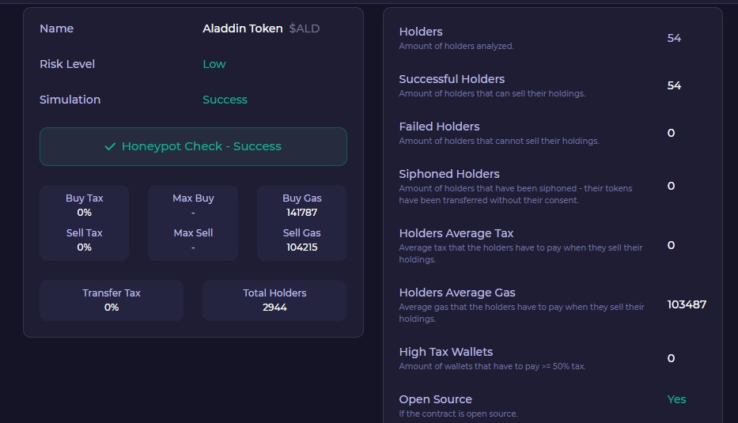This screenshot has width=738, height=423.
Task: Click the green checkmark in the honeypot banner
Action: tap(110, 147)
